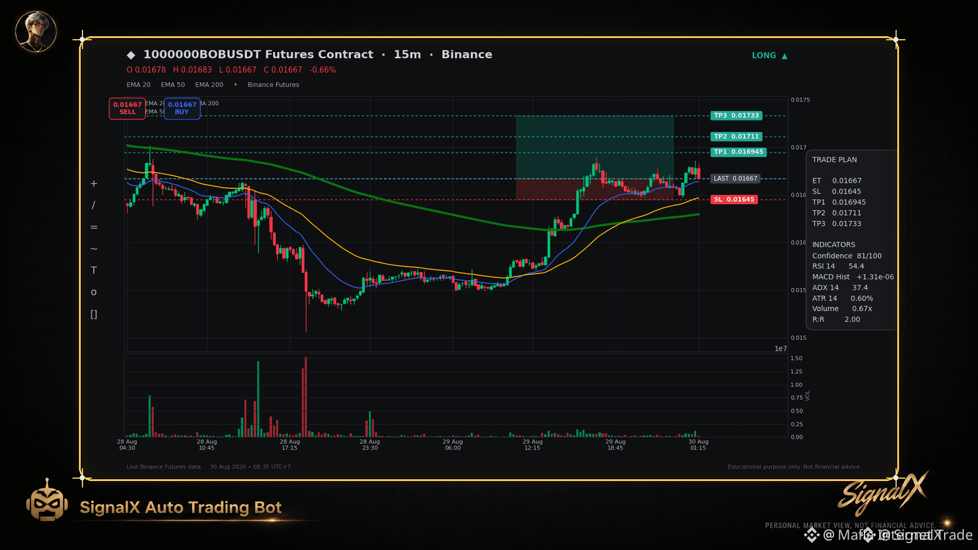The image size is (978, 550).
Task: Click the 28 Aug 23:30 time axis label
Action: click(370, 445)
